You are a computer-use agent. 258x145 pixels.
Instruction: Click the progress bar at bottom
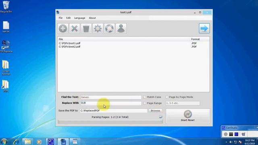coord(110,122)
